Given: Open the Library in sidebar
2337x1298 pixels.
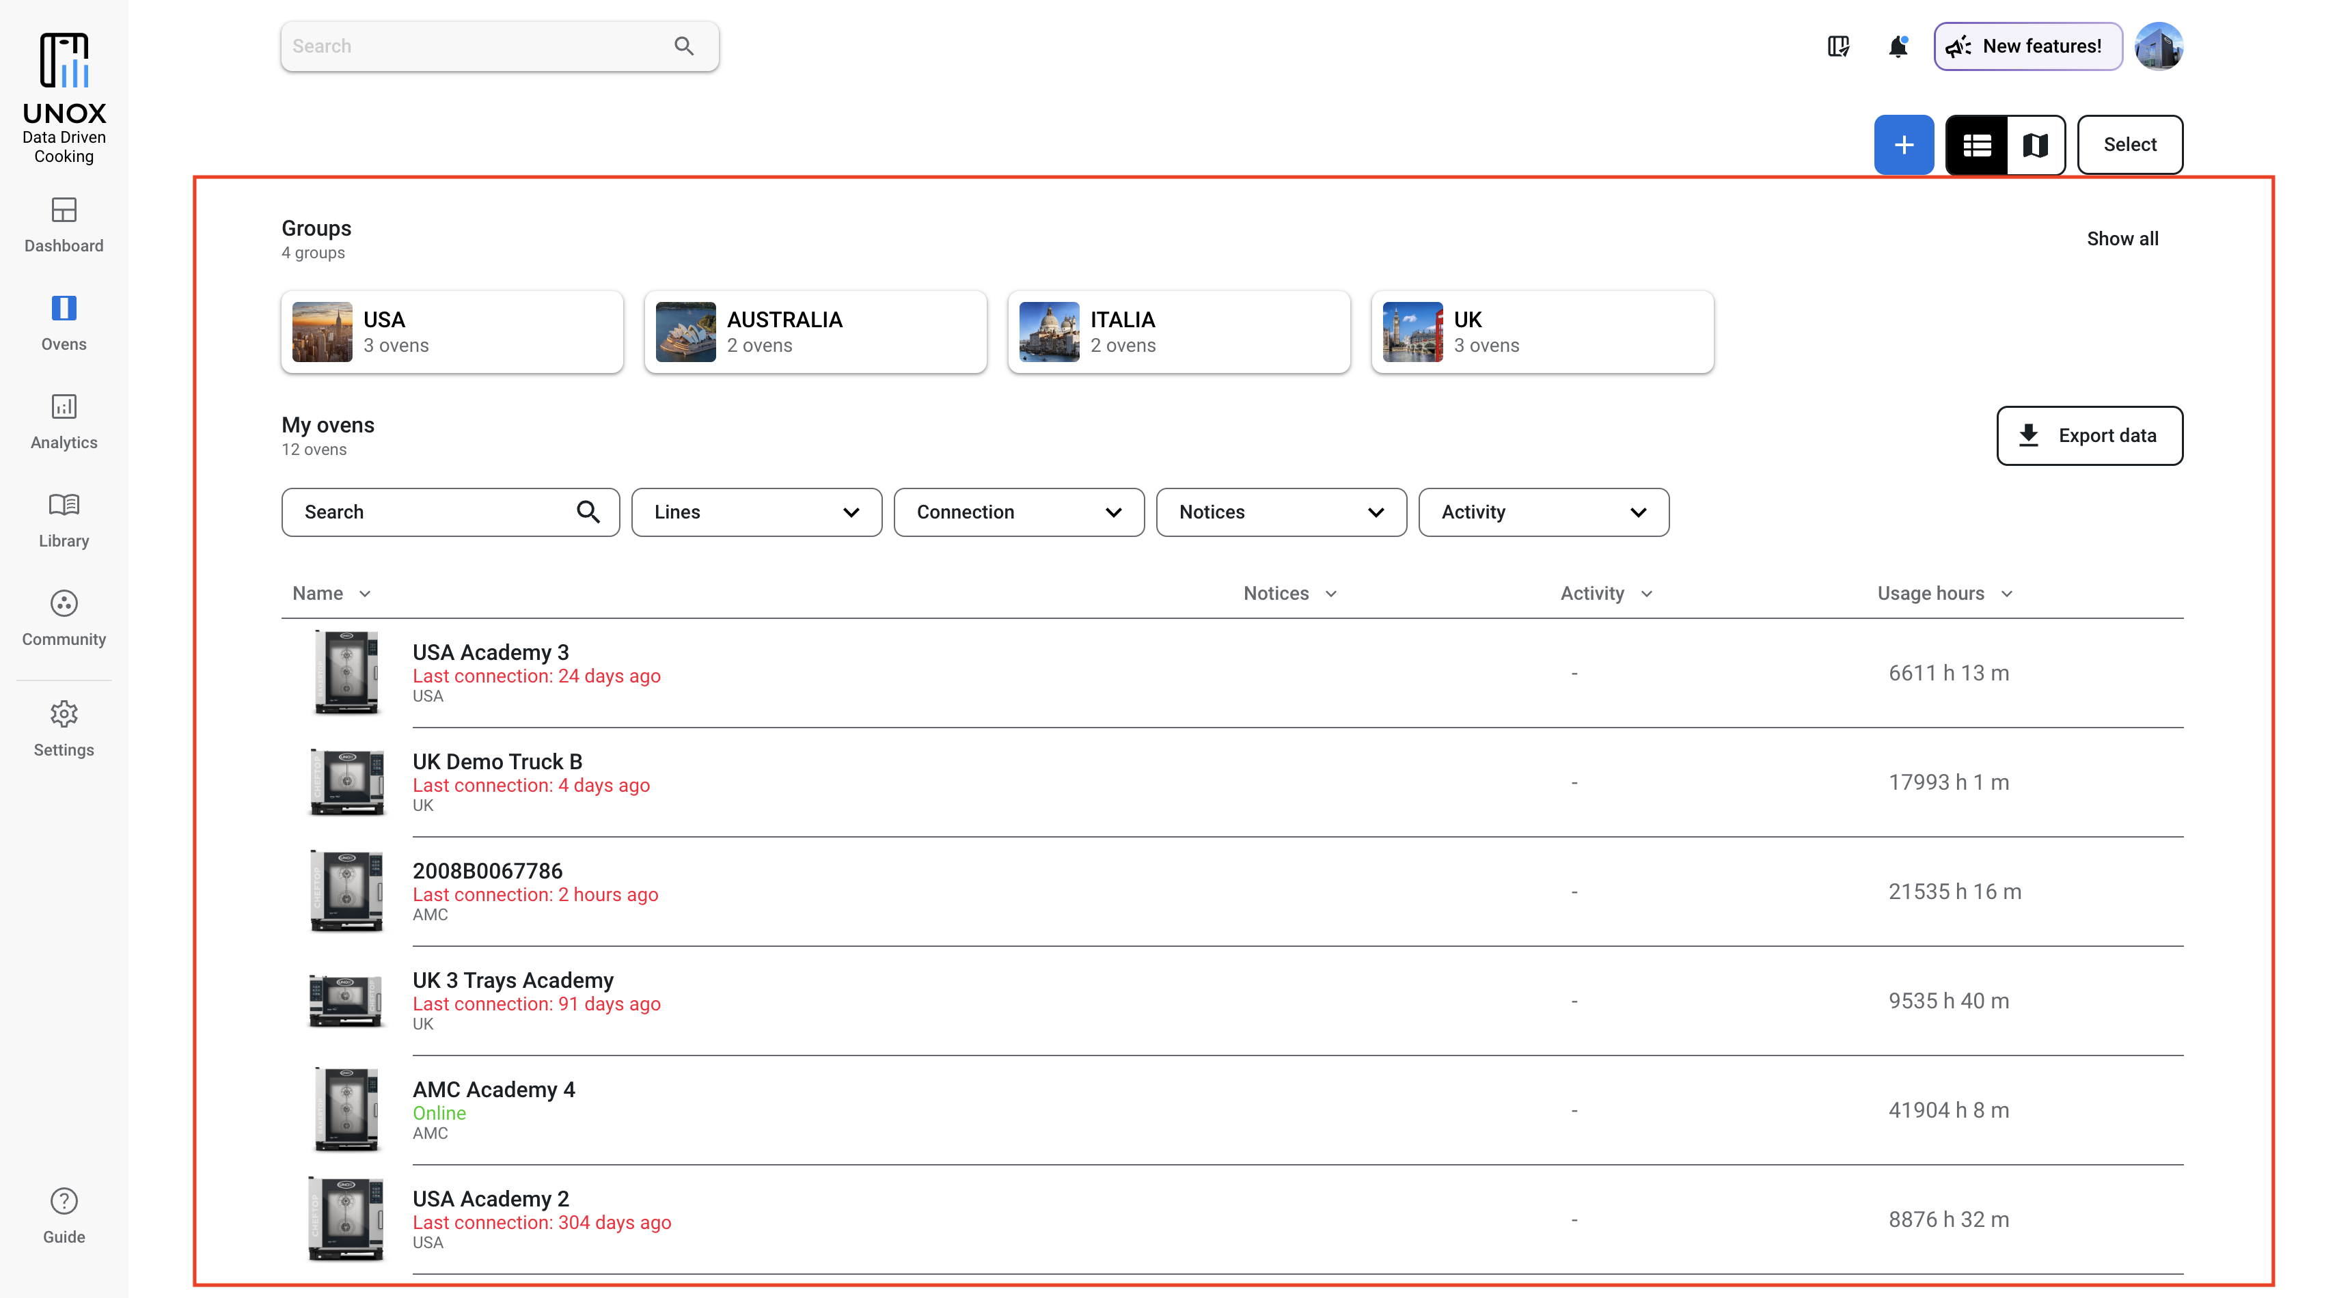Looking at the screenshot, I should coord(64,520).
